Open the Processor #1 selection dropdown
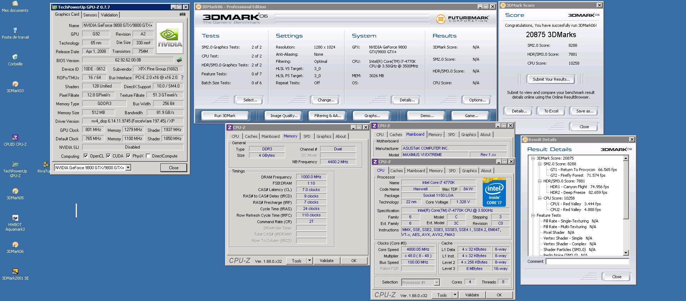Viewport: 686px width, 301px height. (437, 282)
